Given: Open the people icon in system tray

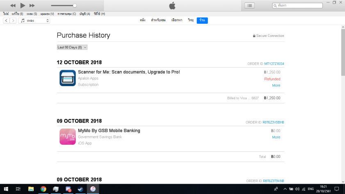Looking at the screenshot, I should click(276, 189).
